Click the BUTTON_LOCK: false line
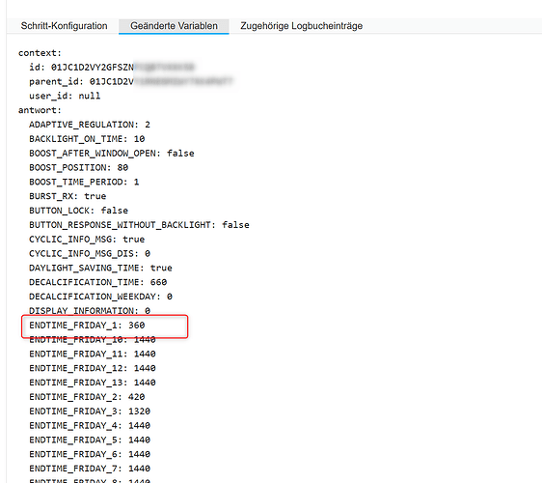542x483 pixels. pyautogui.click(x=78, y=211)
